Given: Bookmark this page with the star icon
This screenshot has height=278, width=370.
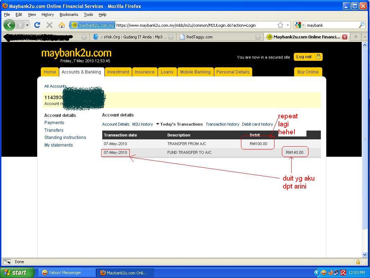Looking at the screenshot, I should click(x=280, y=25).
